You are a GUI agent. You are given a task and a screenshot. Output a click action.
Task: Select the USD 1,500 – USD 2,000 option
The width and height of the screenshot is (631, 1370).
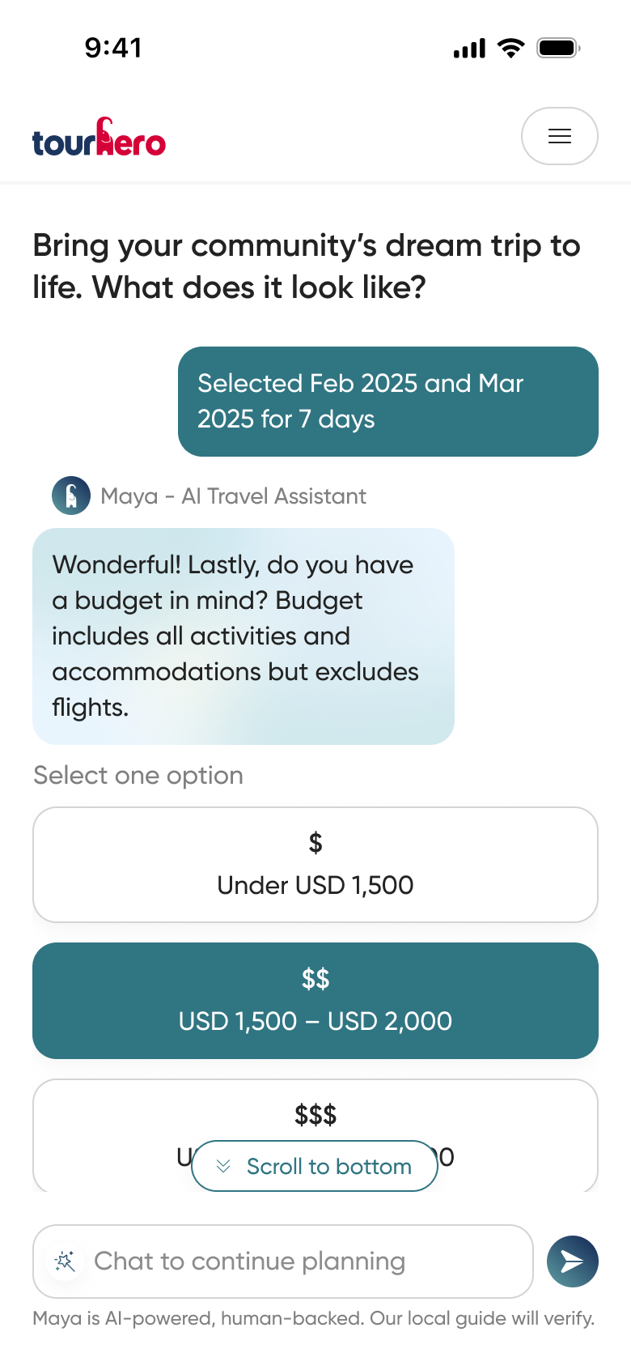pyautogui.click(x=315, y=1001)
